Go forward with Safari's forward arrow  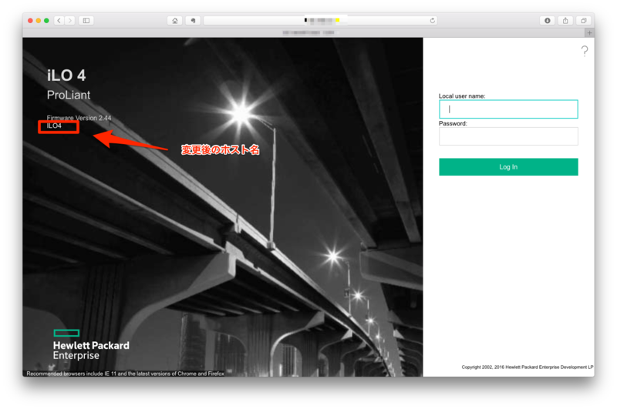tap(69, 21)
